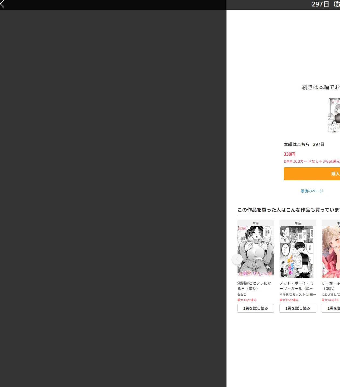Click author name ももこ

242,295
